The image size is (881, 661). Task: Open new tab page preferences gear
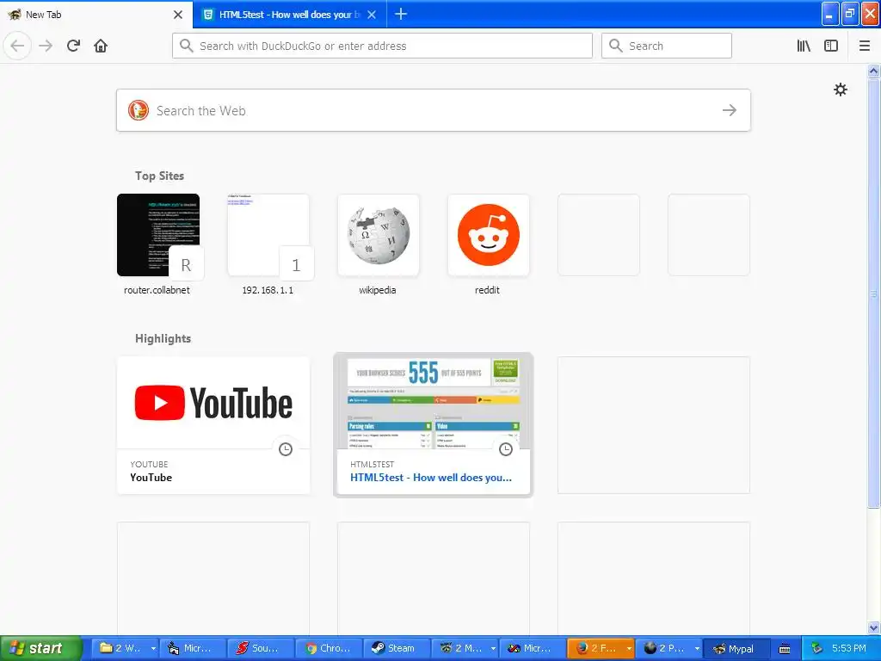(x=840, y=90)
